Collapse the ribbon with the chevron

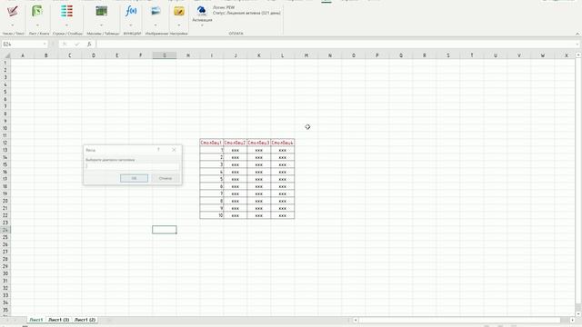(577, 34)
